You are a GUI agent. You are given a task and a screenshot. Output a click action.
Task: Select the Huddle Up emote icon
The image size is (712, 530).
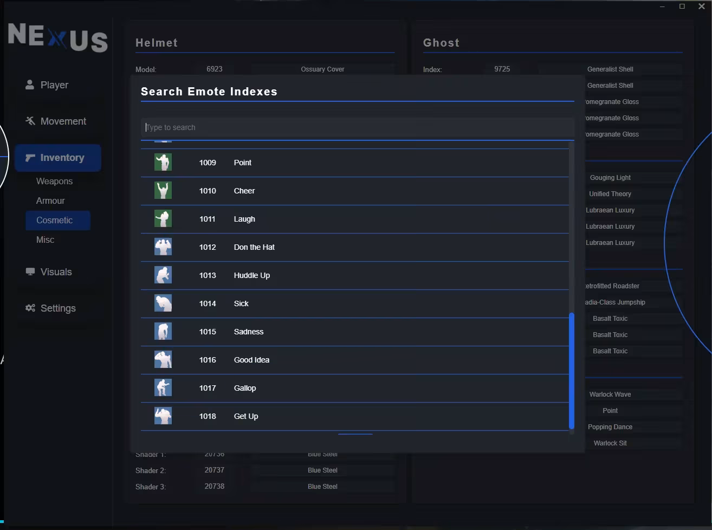pyautogui.click(x=163, y=275)
